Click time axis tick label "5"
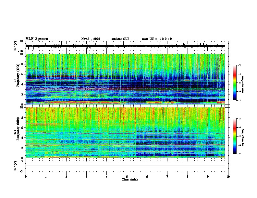The image size is (257, 198). click(127, 177)
